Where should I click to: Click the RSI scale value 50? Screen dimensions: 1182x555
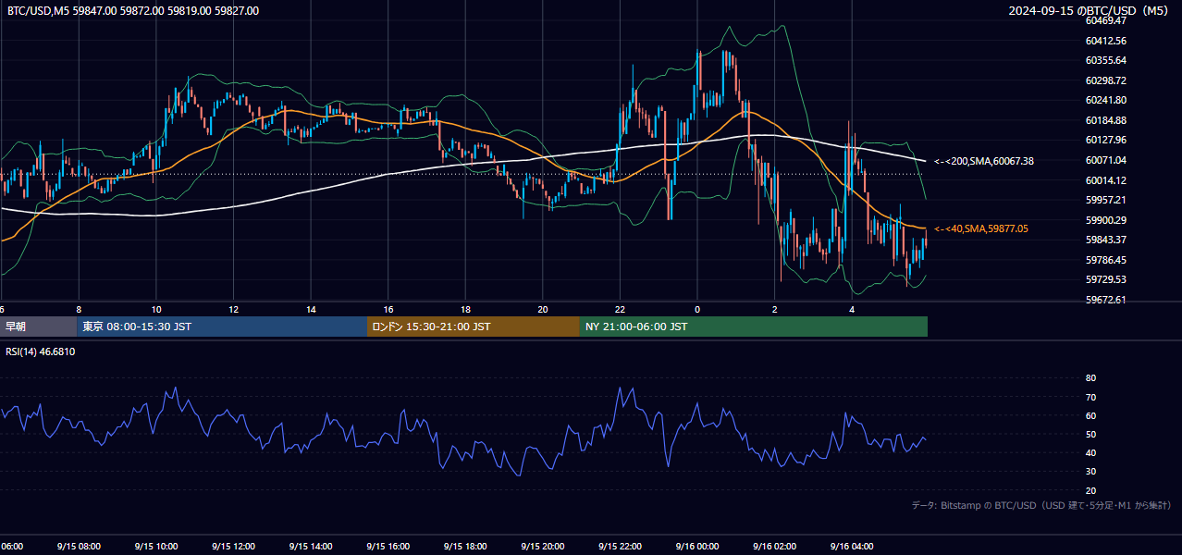coord(1090,434)
